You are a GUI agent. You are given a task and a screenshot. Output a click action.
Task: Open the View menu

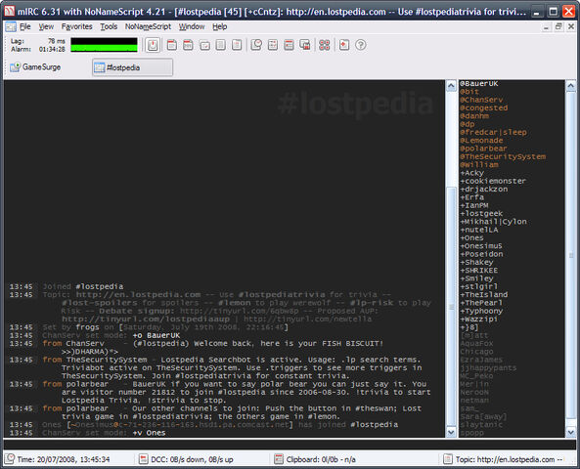[46, 26]
